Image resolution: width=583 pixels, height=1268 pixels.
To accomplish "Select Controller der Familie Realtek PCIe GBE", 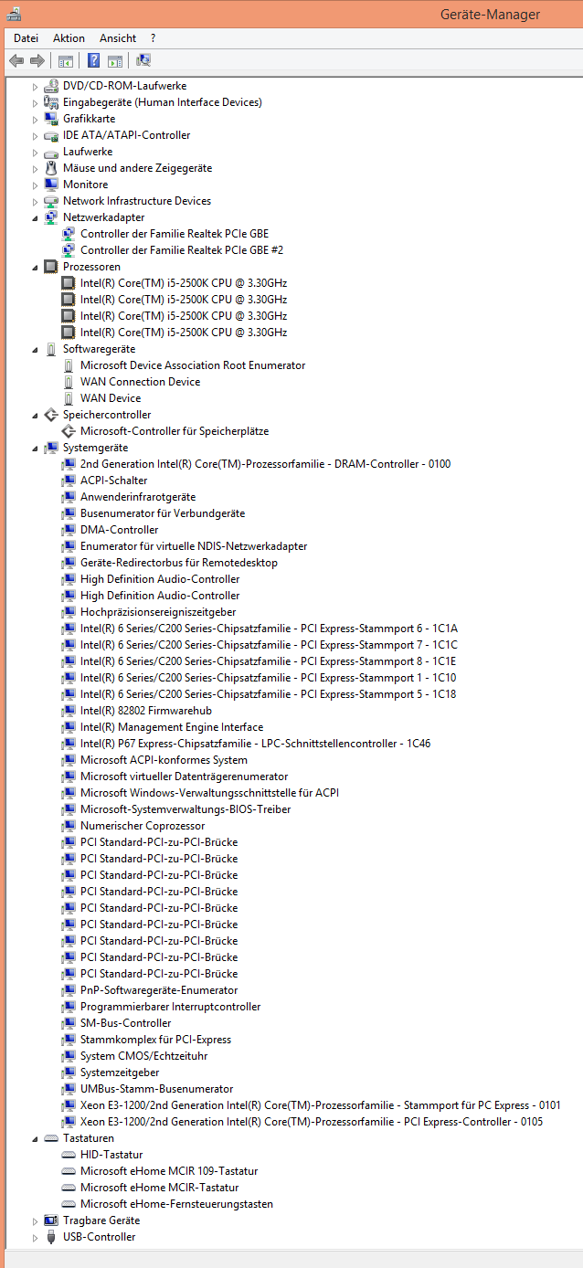I will point(175,234).
